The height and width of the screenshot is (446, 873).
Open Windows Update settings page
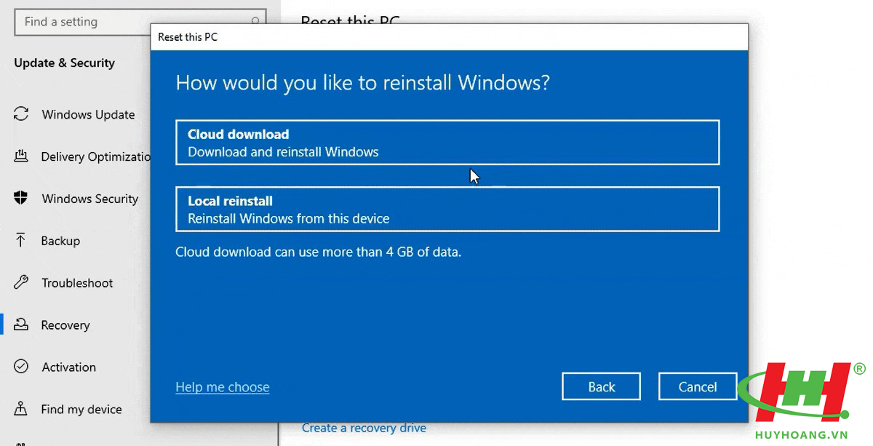[88, 114]
